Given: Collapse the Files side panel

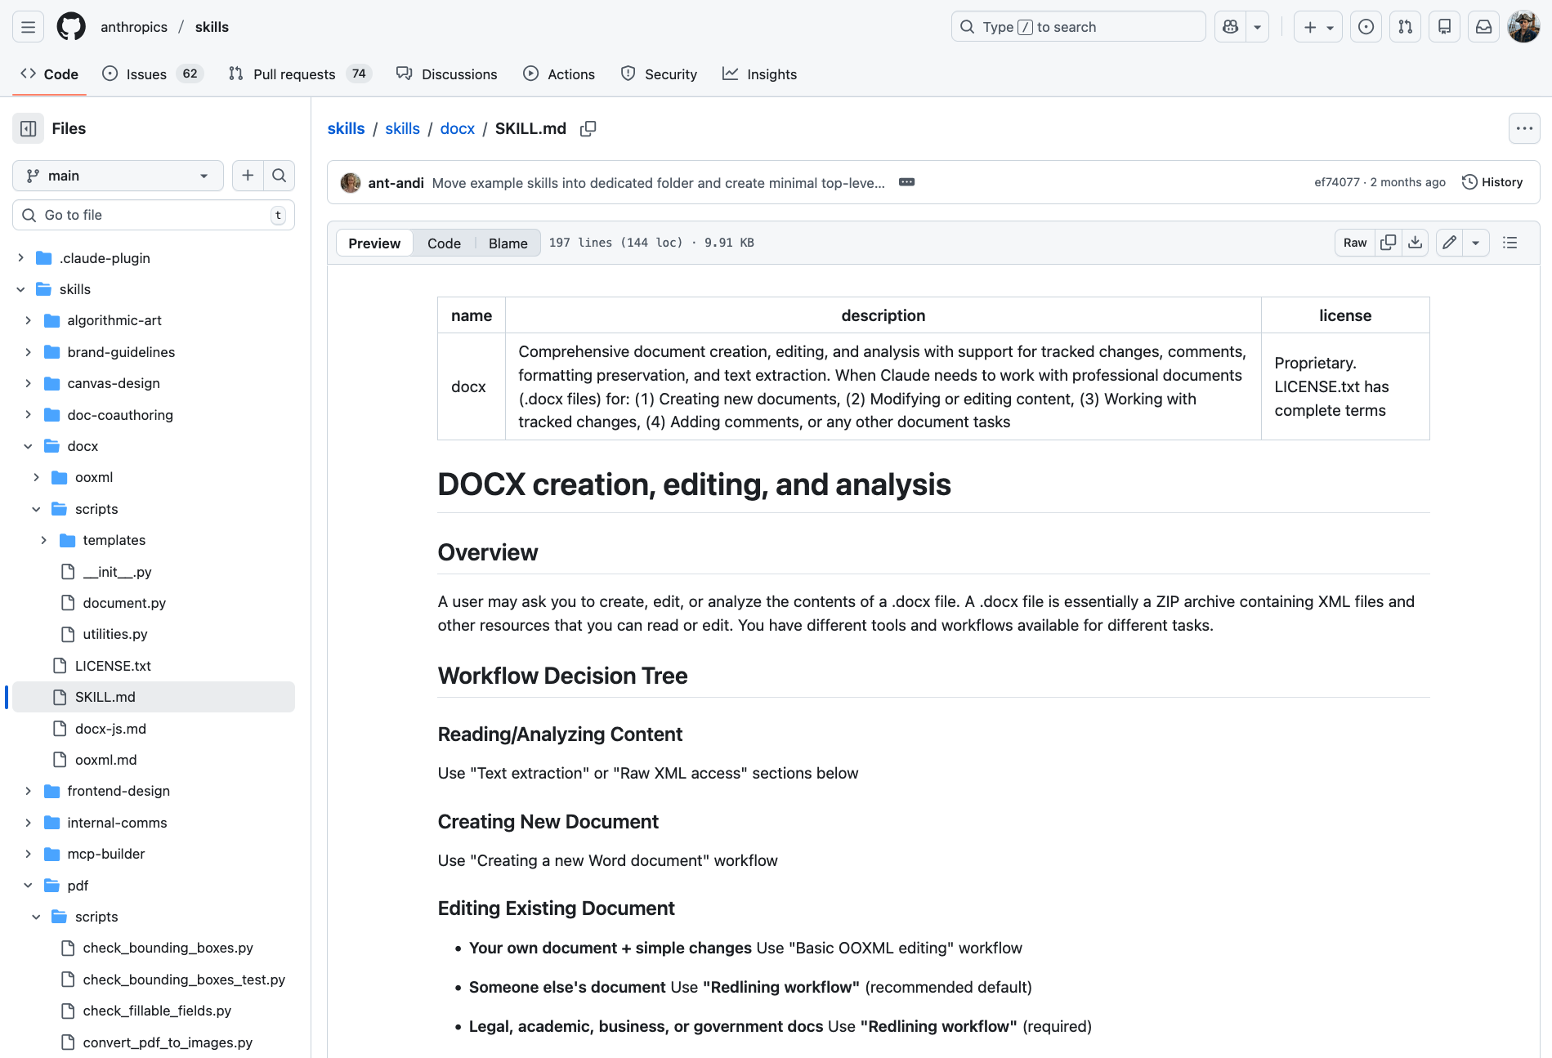Looking at the screenshot, I should tap(29, 128).
